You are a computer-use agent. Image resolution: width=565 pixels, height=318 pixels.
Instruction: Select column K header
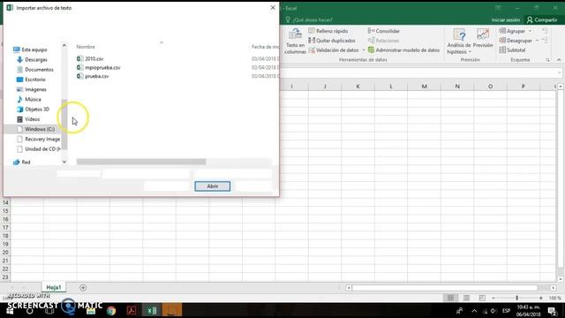358,87
